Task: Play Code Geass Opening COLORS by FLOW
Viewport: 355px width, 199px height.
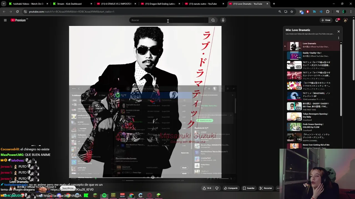Action: pyautogui.click(x=312, y=127)
